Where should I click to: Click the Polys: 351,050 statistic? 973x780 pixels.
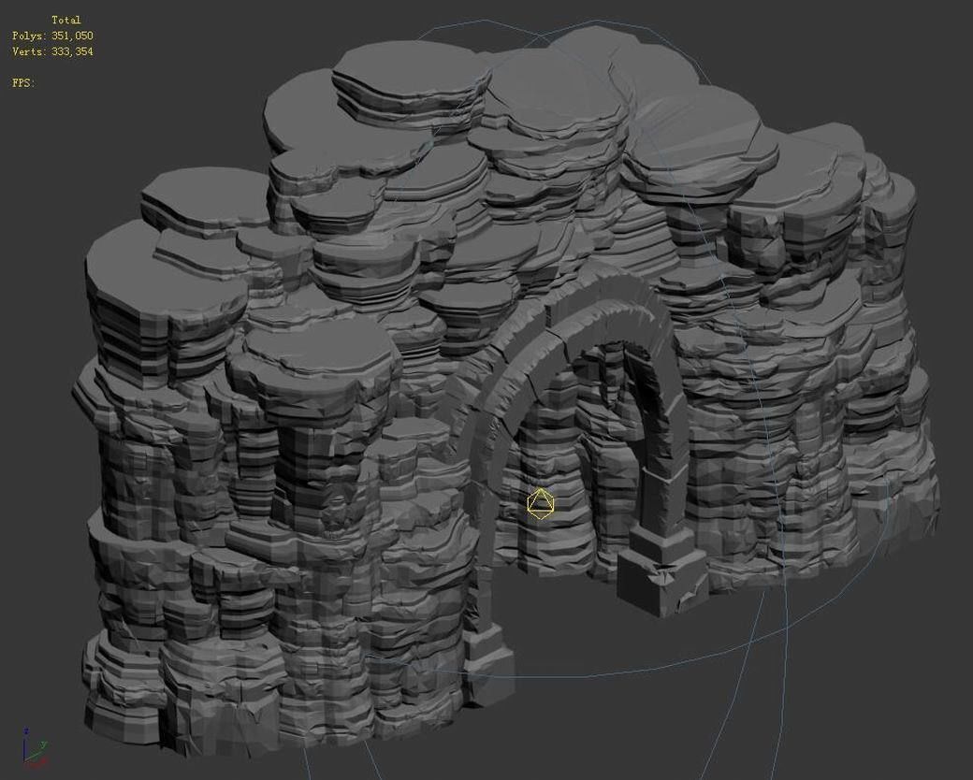point(52,36)
